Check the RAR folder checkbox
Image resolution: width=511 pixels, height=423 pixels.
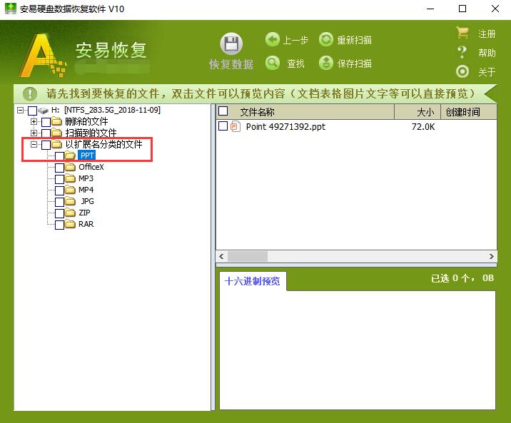pos(59,225)
